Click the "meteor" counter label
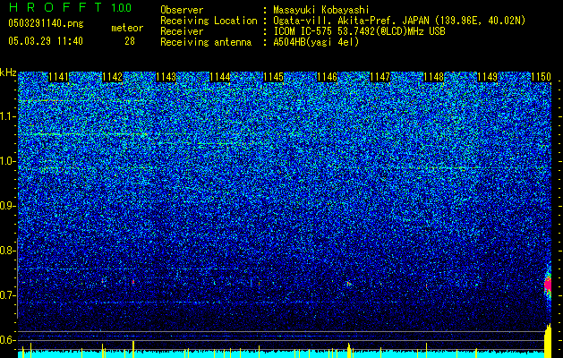 (127, 28)
